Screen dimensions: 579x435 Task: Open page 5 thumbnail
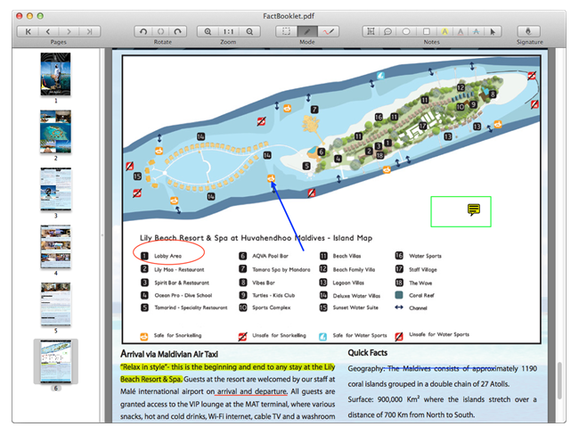[x=55, y=304]
